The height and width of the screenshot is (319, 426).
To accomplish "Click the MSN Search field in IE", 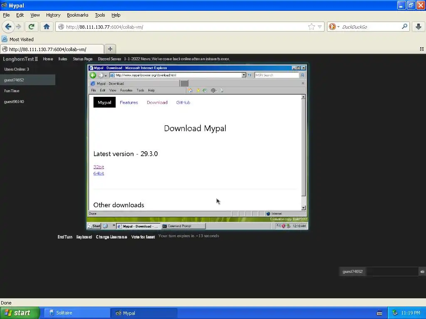I will click(x=277, y=75).
